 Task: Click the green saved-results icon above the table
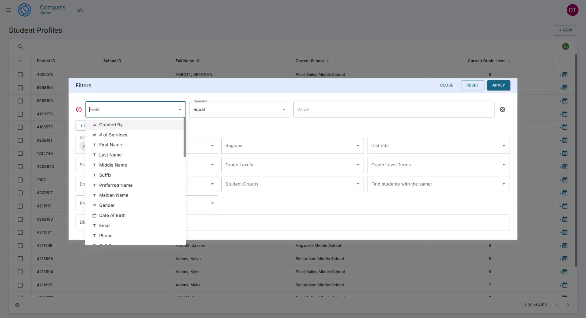[566, 46]
